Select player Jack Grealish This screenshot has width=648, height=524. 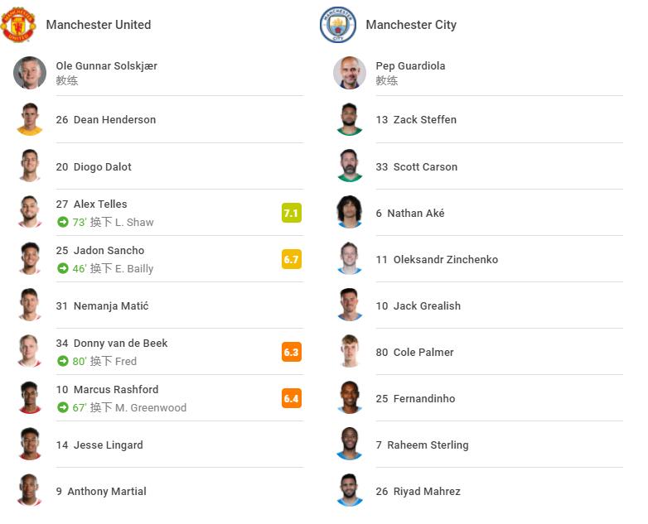coord(418,306)
